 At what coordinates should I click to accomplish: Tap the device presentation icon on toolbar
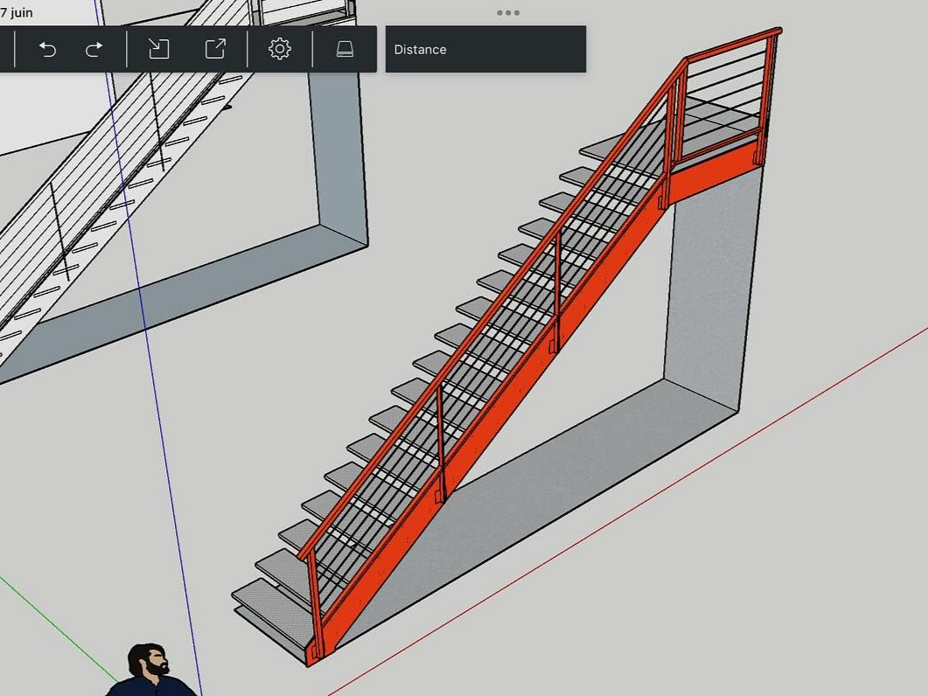(344, 49)
